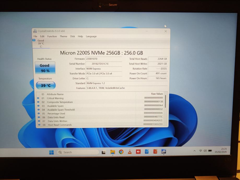The width and height of the screenshot is (240, 180).
Task: Select the C: drive Good 39 °C tab
Action: [x=41, y=43]
